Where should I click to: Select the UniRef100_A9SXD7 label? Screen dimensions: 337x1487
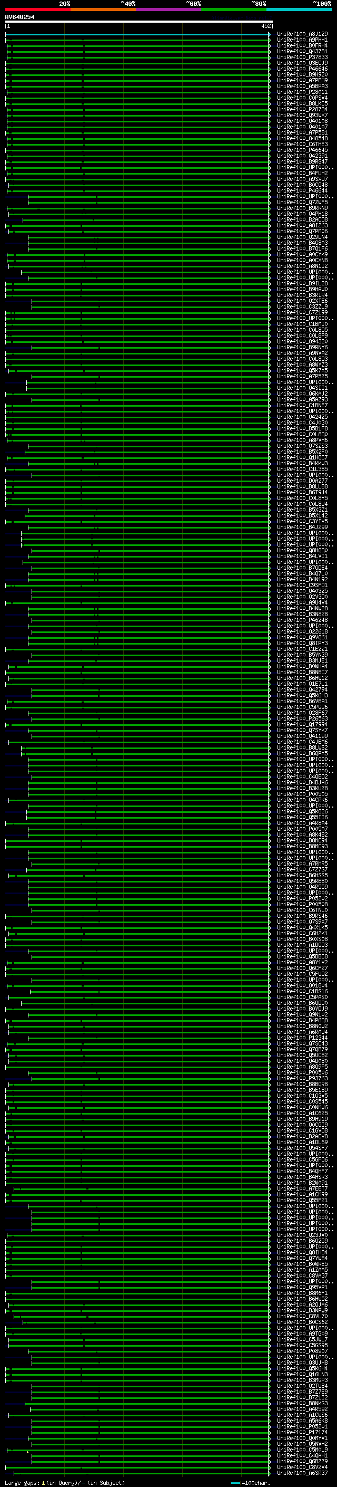[302, 179]
